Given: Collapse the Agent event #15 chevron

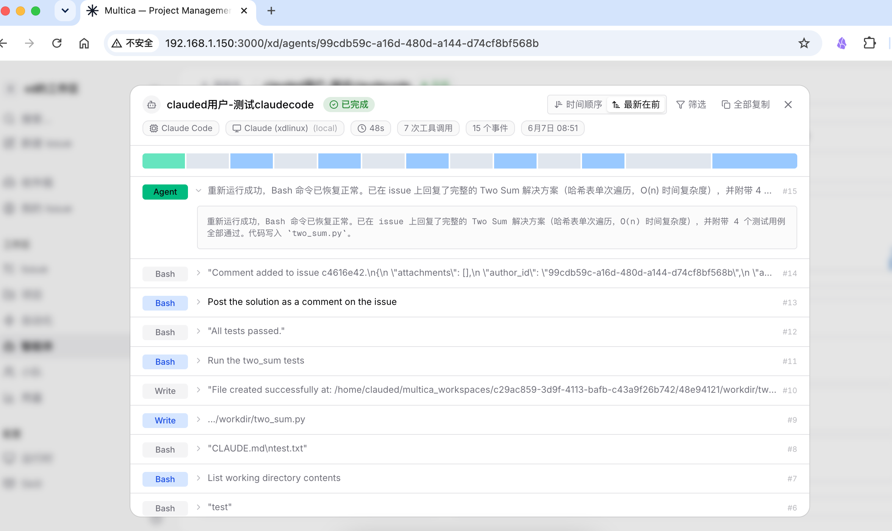Looking at the screenshot, I should 198,191.
